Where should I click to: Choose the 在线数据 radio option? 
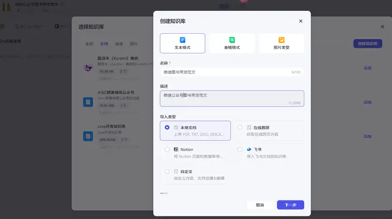point(240,127)
